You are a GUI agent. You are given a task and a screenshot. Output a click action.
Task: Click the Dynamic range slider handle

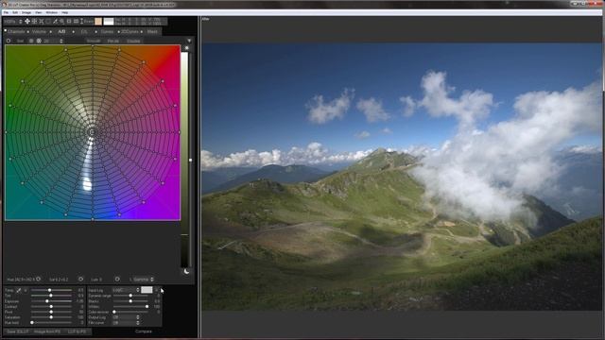coord(130,296)
